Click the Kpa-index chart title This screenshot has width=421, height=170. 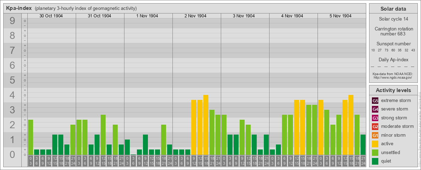tap(19, 8)
